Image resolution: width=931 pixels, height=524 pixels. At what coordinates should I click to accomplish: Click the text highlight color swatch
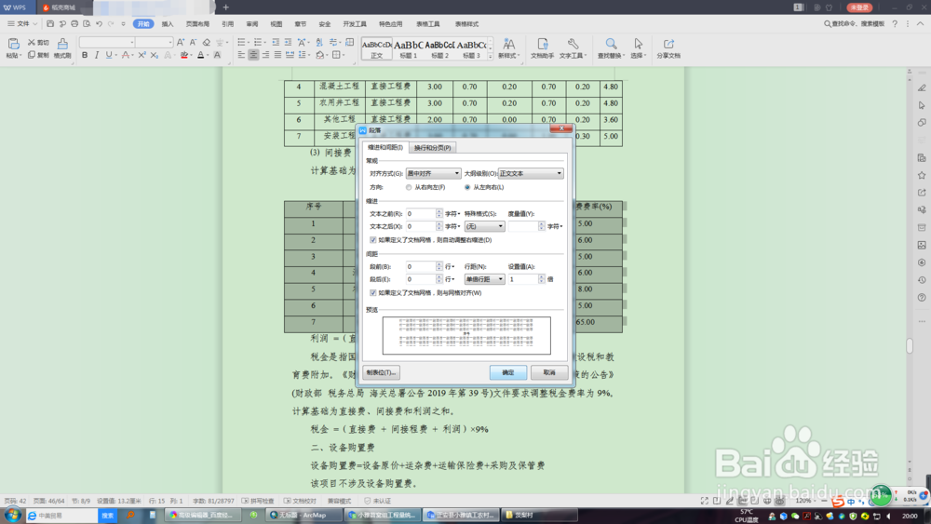coord(184,55)
